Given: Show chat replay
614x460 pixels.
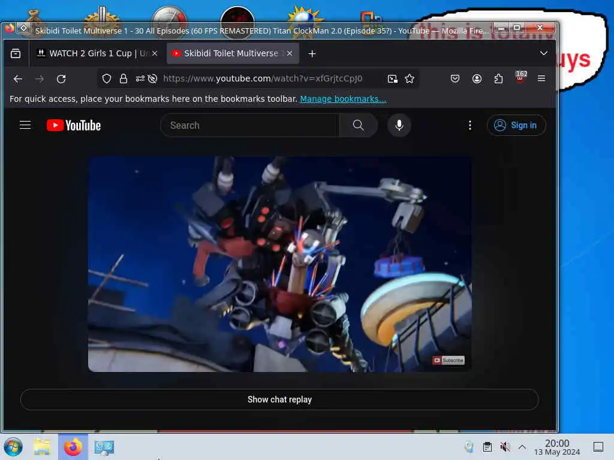Looking at the screenshot, I should tap(279, 400).
